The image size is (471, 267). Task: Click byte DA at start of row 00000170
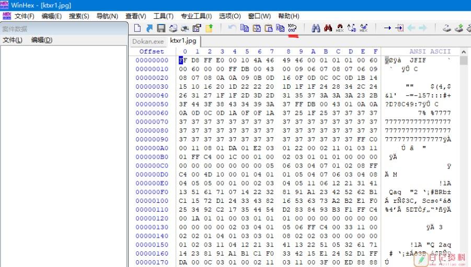182,262
